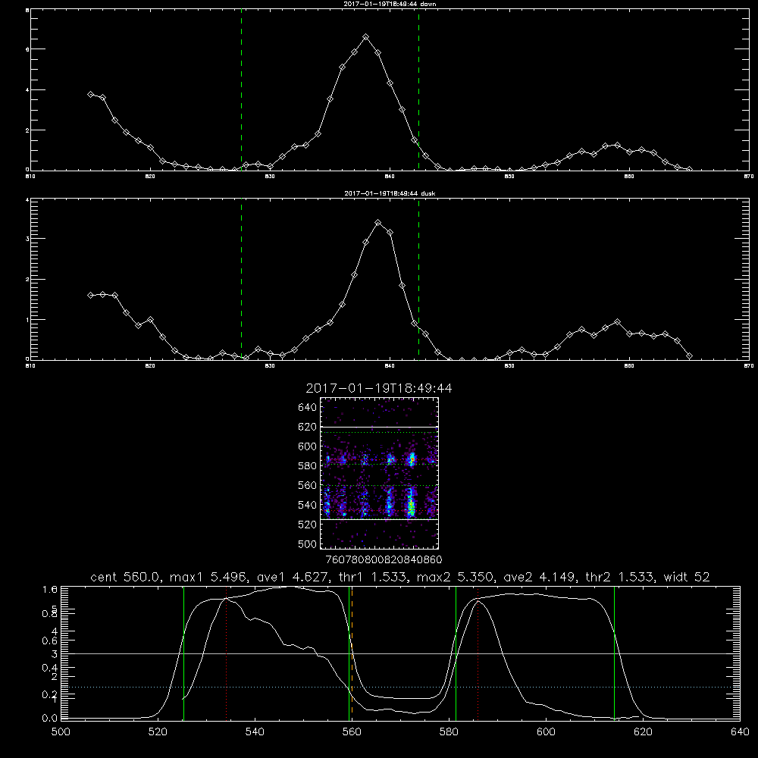Click dawn plot x-axis label '840'

(x=390, y=177)
